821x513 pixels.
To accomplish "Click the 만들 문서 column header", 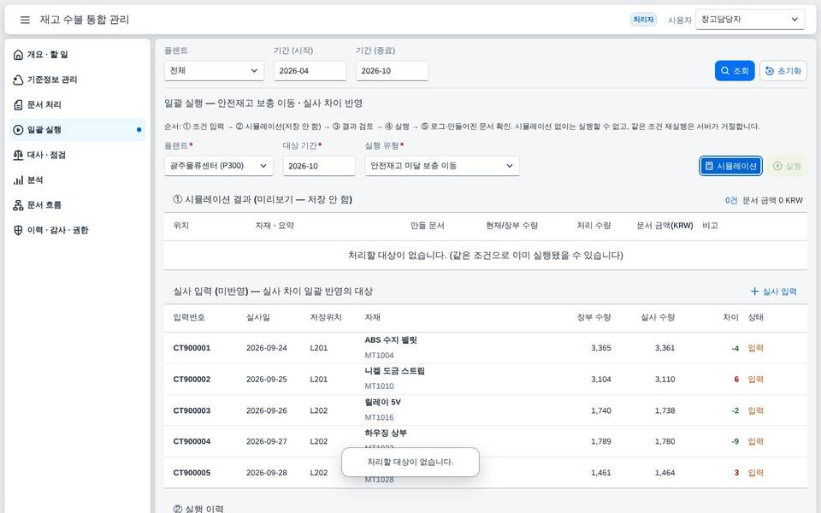I will [428, 226].
